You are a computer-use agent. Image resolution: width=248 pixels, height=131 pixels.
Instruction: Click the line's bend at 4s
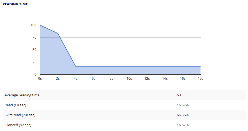(x=76, y=66)
